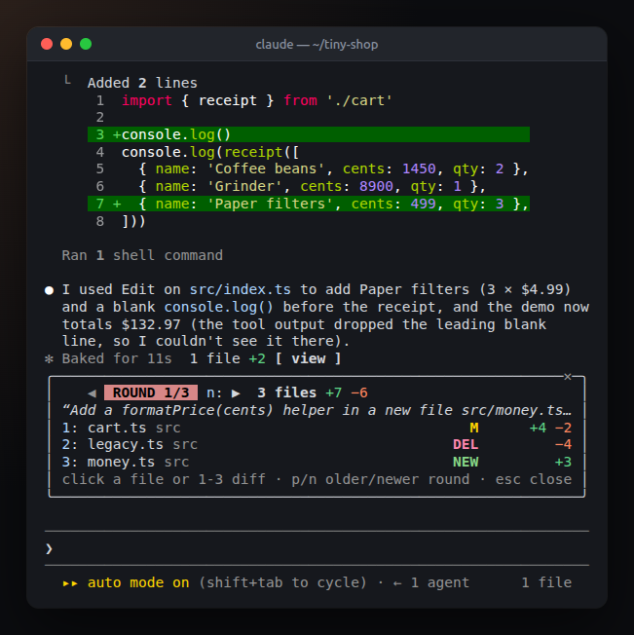Open the diff for legacy.ts

tap(317, 445)
